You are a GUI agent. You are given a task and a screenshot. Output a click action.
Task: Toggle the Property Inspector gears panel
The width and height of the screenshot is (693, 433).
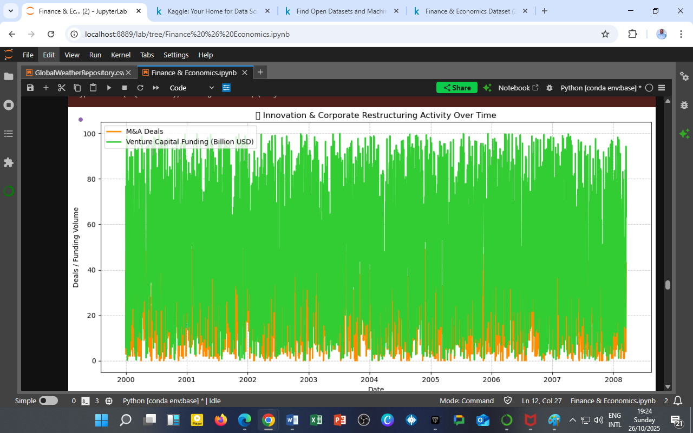pos(684,76)
